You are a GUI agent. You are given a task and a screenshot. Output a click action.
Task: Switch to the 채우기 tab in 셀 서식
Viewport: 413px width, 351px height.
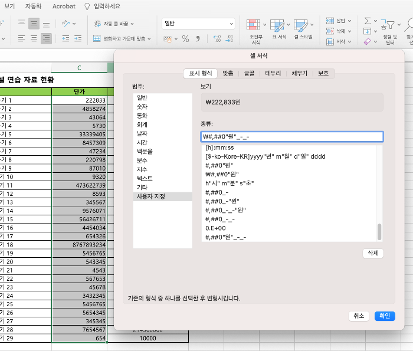point(299,73)
